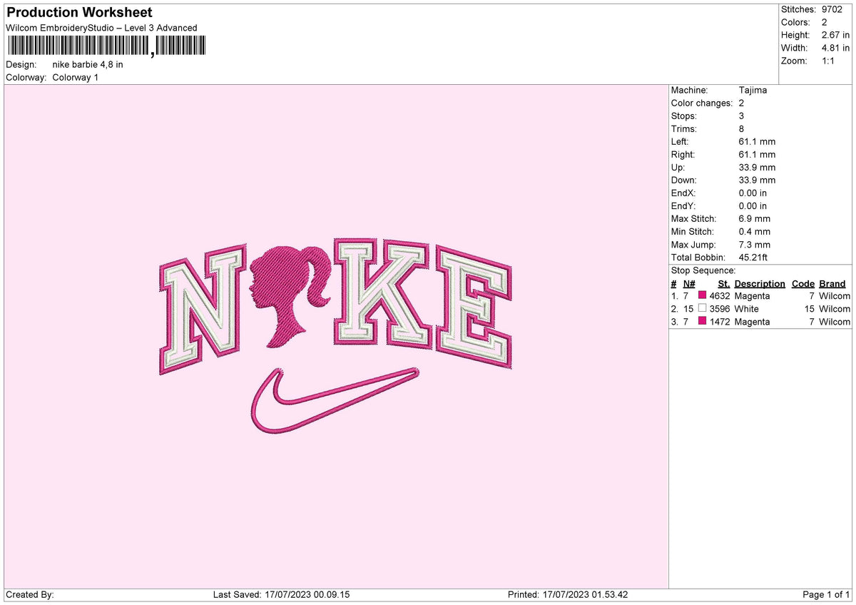Click the Stop Sequence header
Screen dimensions: 856x605
coord(703,270)
